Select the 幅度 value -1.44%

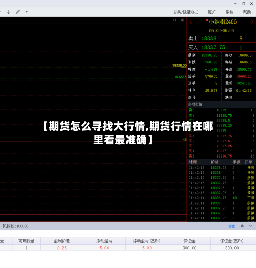(x=211, y=70)
